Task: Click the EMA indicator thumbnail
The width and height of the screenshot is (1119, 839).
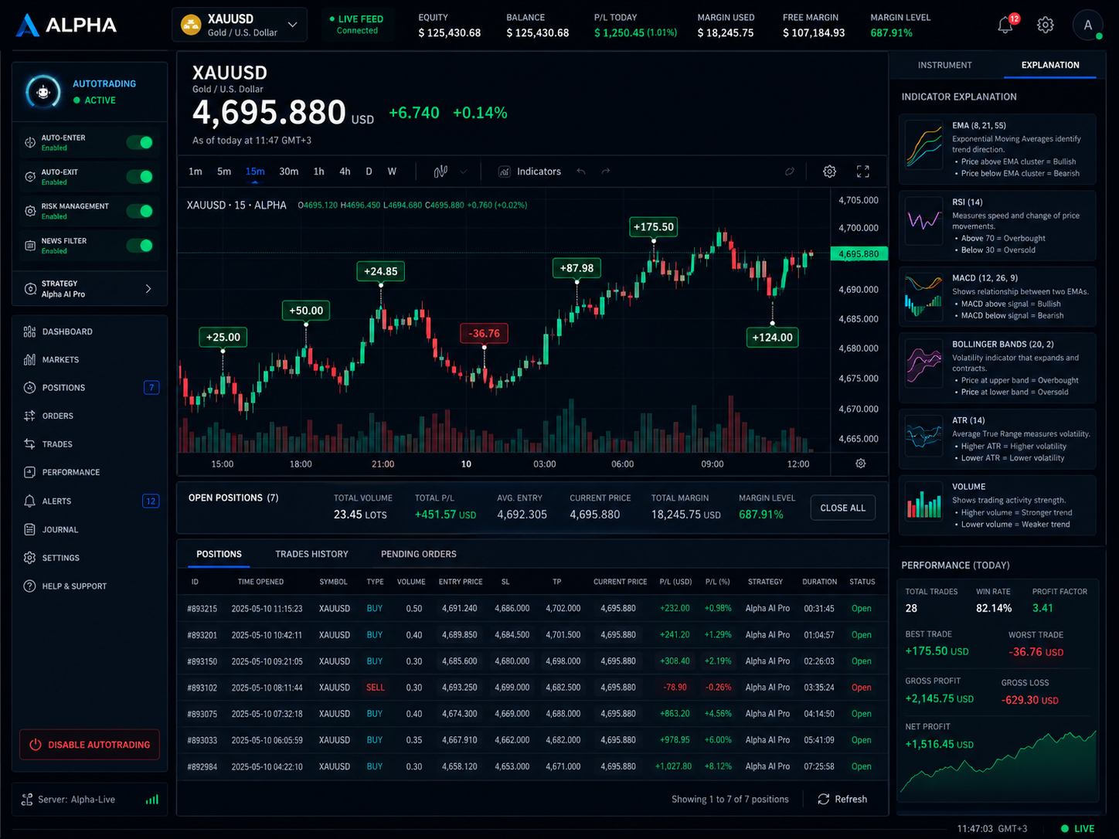Action: tap(924, 144)
